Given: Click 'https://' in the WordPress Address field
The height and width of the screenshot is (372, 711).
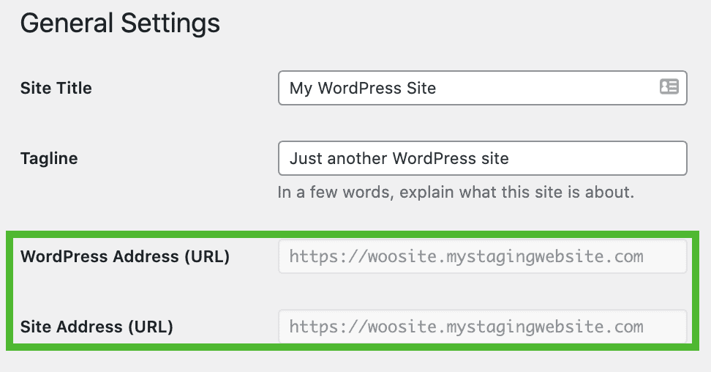Looking at the screenshot, I should point(327,256).
